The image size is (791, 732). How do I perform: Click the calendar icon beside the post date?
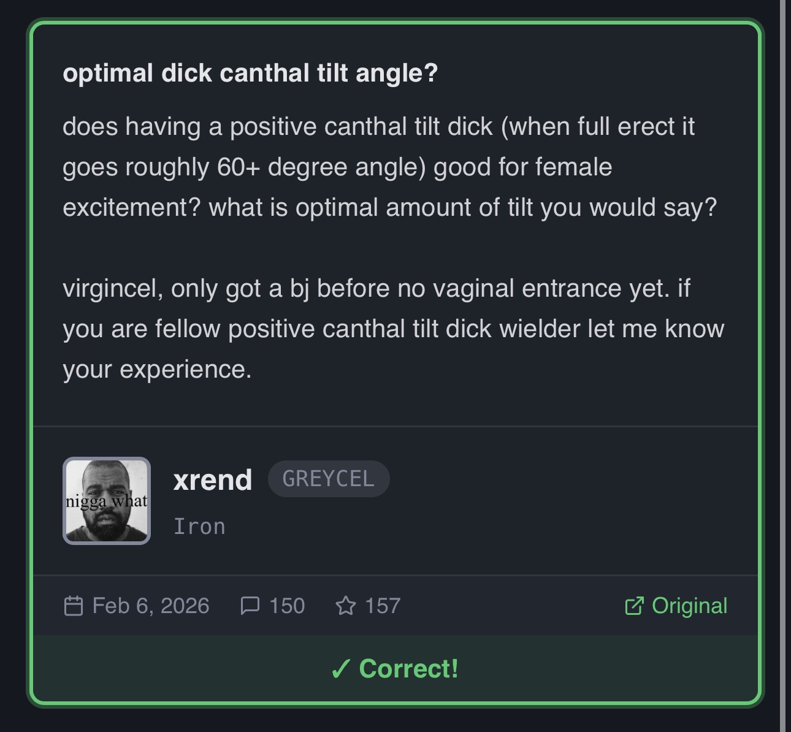point(74,606)
